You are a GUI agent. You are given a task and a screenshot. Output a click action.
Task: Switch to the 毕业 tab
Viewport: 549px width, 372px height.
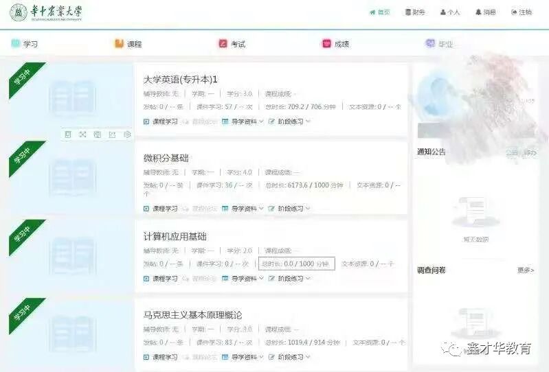(439, 44)
